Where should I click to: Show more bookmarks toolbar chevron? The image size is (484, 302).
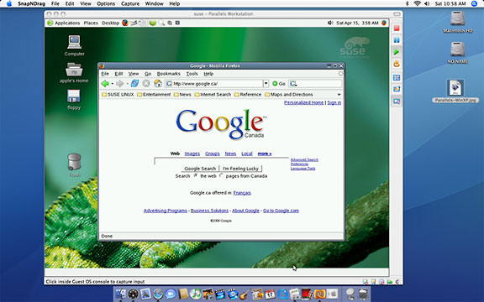[339, 94]
